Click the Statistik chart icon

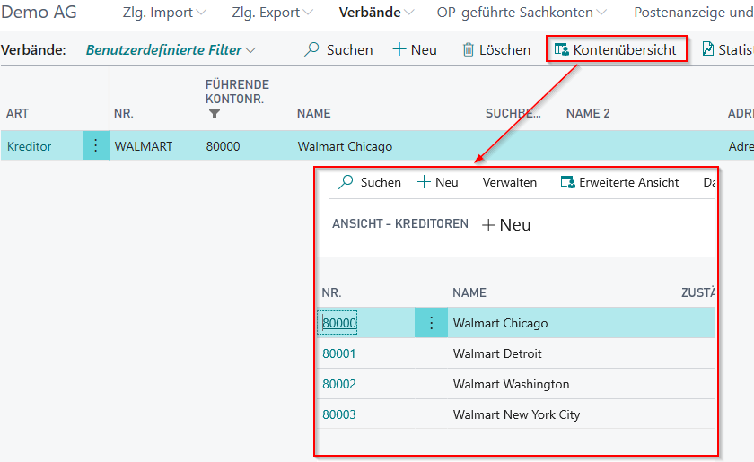coord(708,49)
